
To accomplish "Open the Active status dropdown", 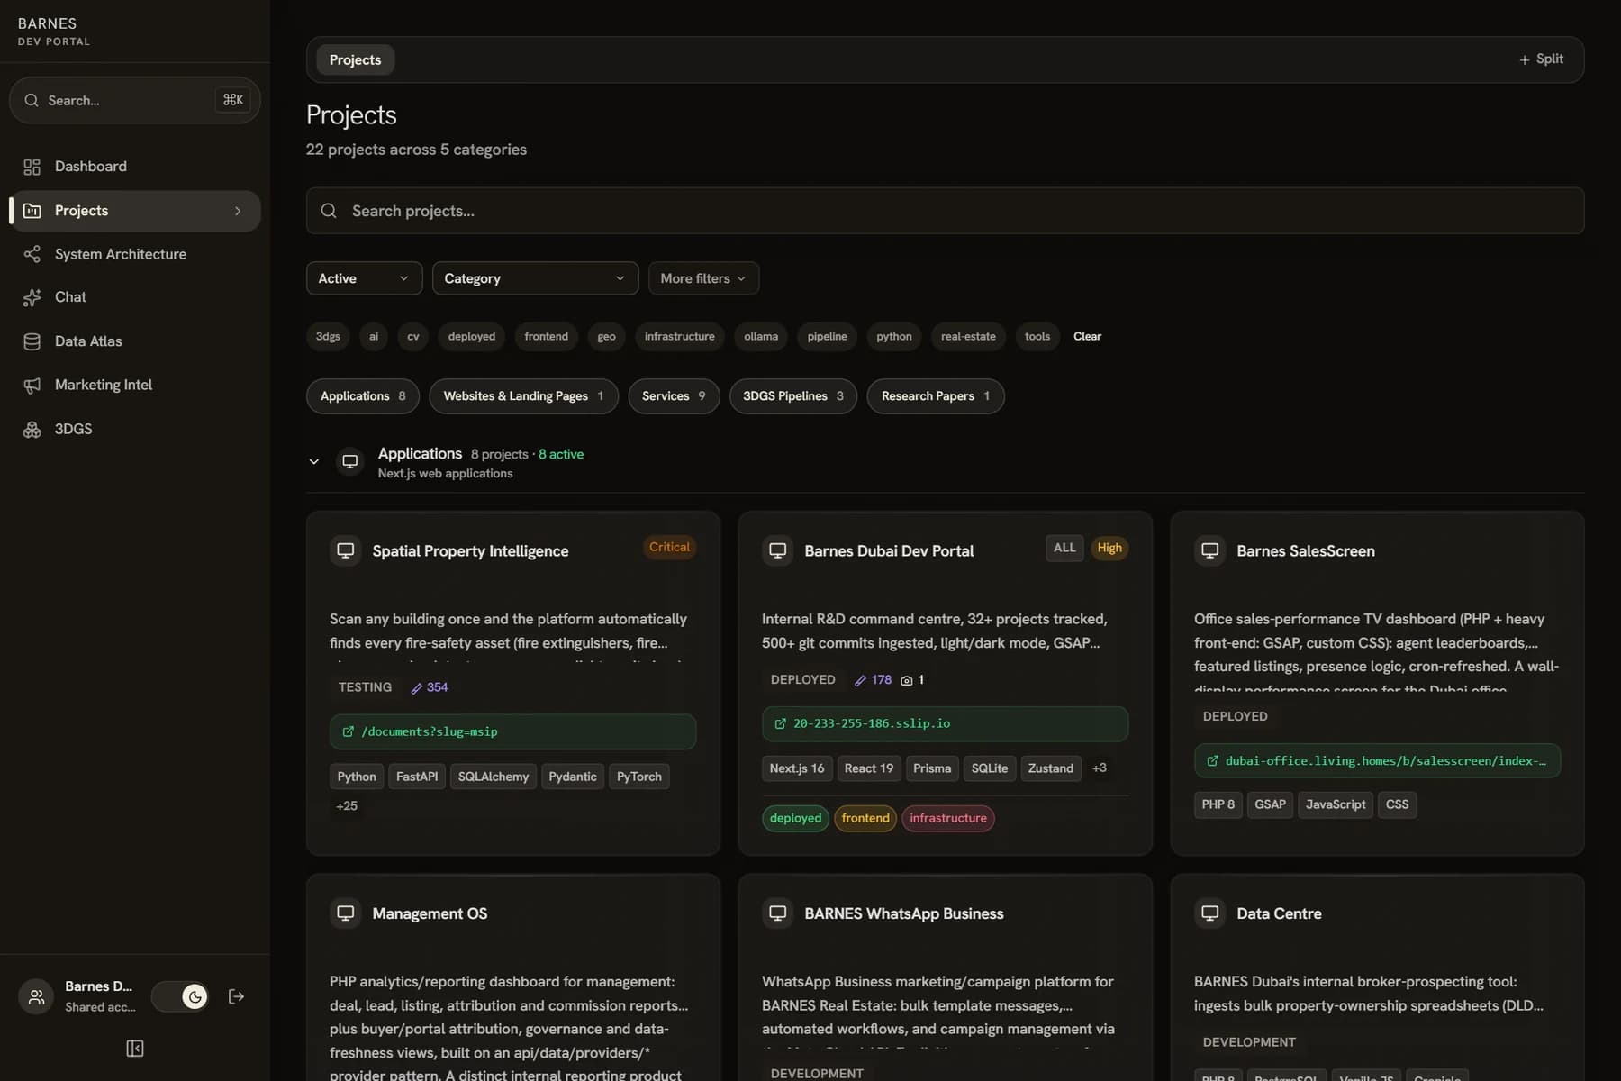I will (364, 278).
